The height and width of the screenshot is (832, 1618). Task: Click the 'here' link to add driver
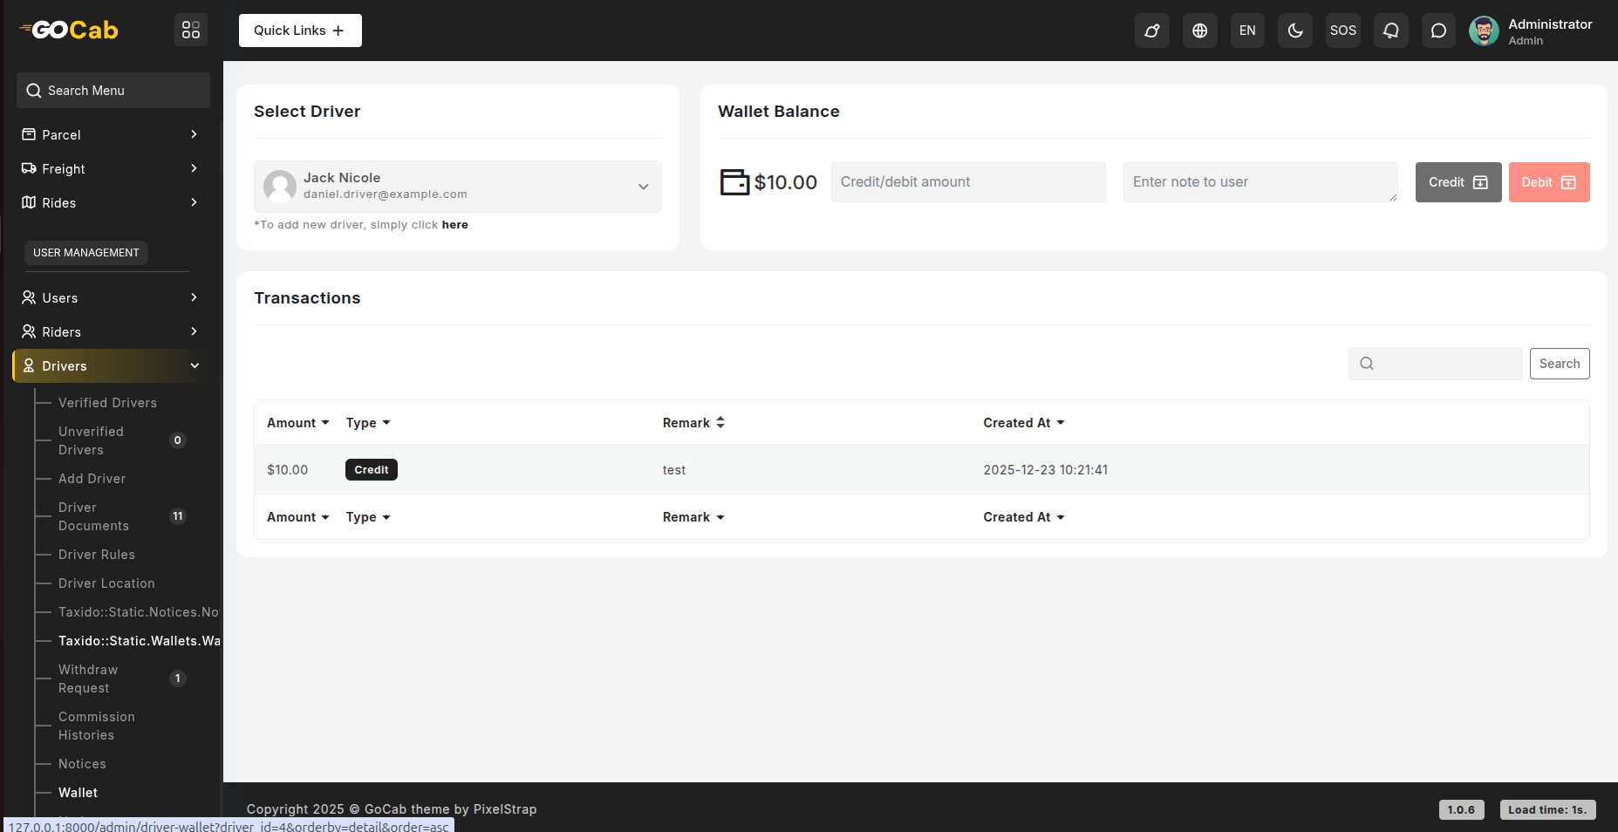coord(454,225)
